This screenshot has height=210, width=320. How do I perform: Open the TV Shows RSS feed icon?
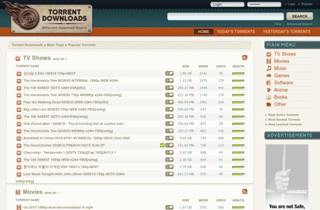[245, 58]
